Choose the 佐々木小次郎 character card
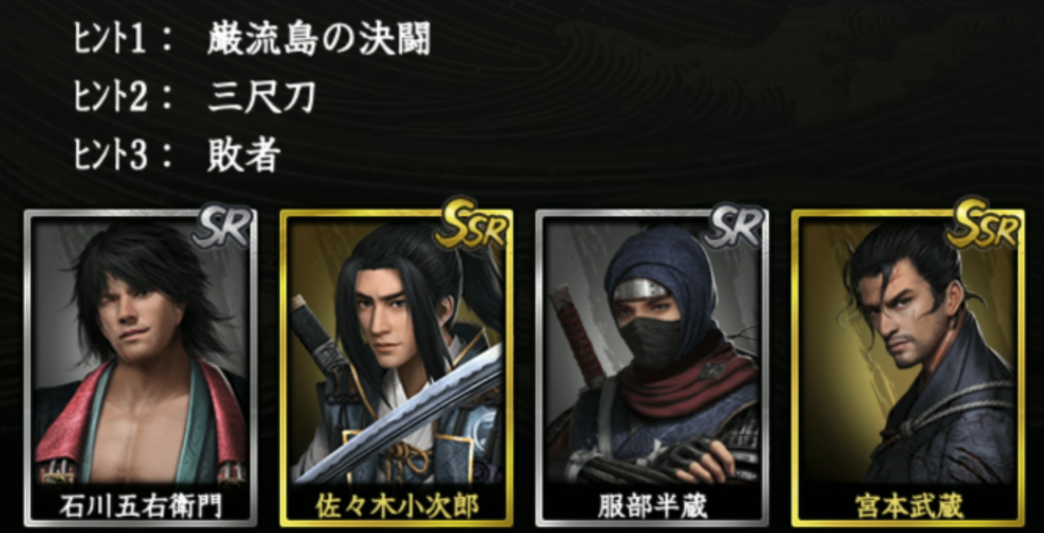Image resolution: width=1044 pixels, height=533 pixels. (x=397, y=368)
